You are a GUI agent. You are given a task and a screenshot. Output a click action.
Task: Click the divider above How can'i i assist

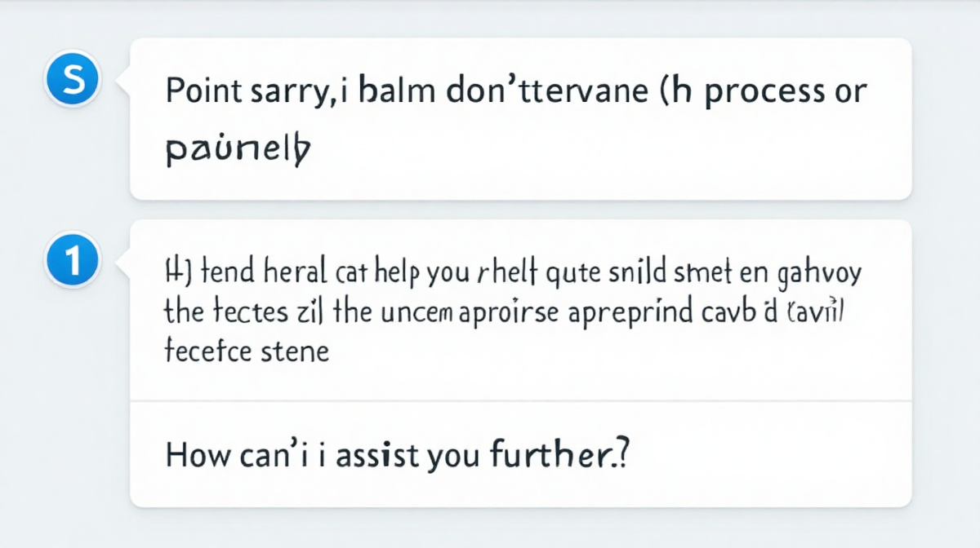pos(521,401)
